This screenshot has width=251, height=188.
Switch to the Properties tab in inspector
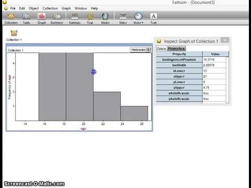pos(176,49)
